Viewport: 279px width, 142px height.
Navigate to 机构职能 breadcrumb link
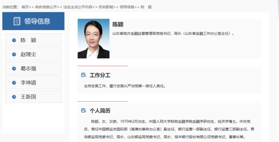pos(106,7)
